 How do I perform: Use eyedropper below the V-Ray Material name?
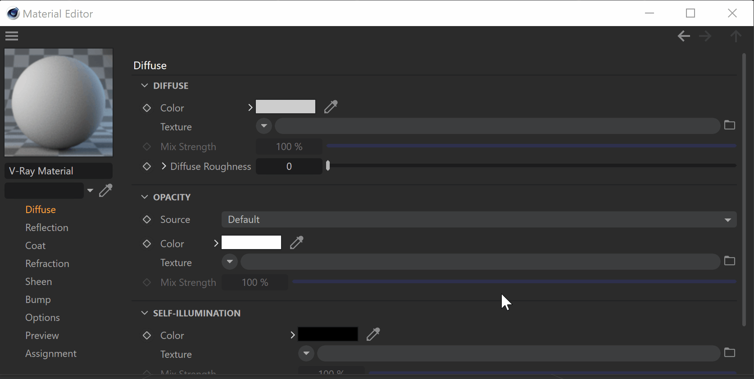(x=106, y=190)
